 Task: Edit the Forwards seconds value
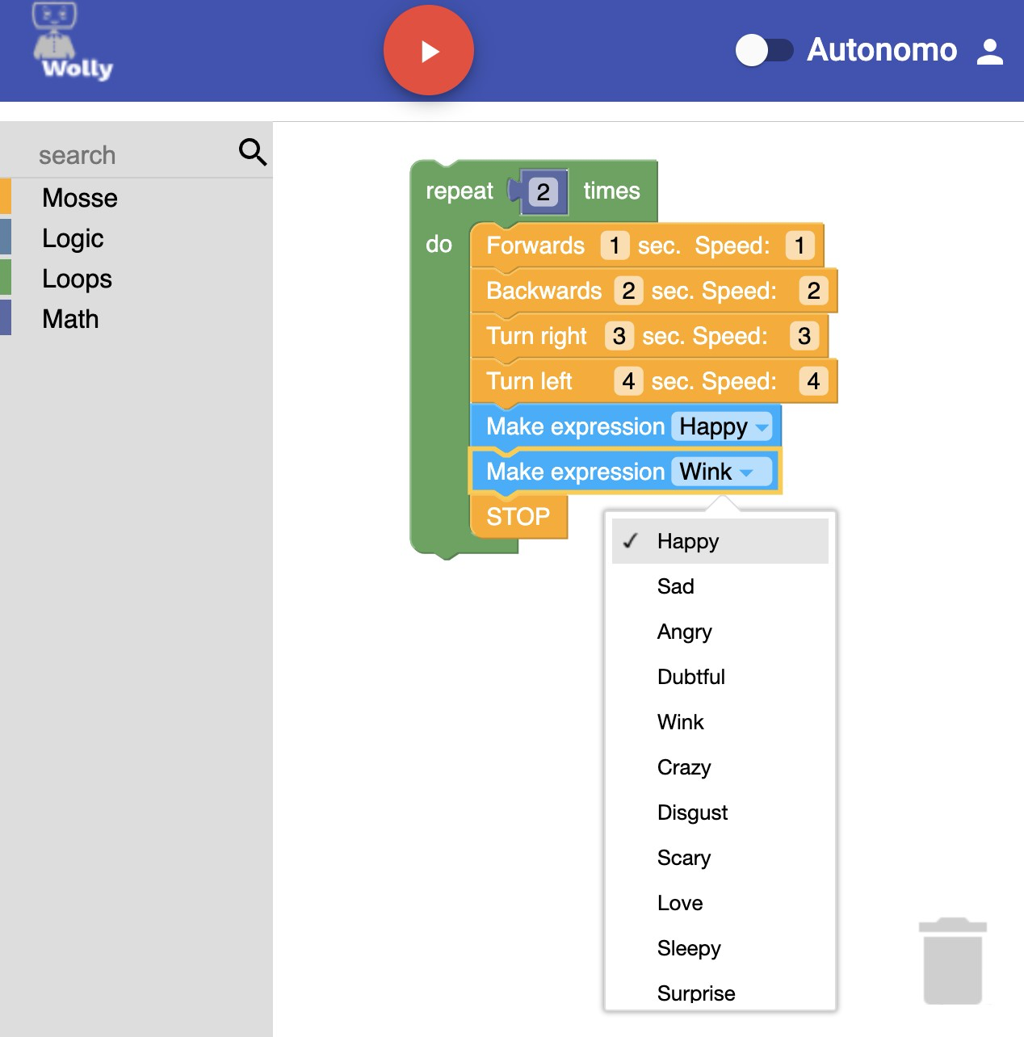click(x=615, y=246)
